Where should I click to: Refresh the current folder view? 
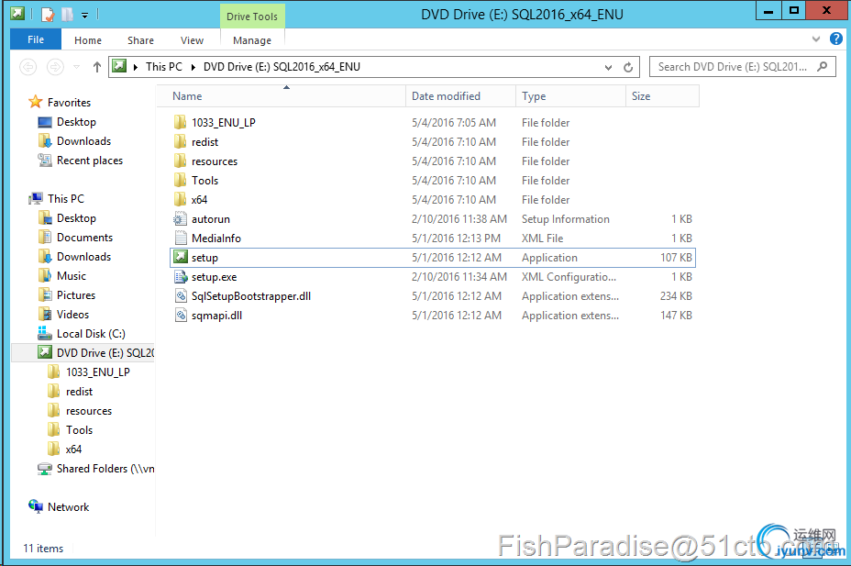628,67
